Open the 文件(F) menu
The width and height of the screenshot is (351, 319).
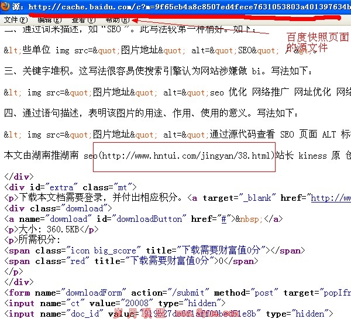pos(15,20)
